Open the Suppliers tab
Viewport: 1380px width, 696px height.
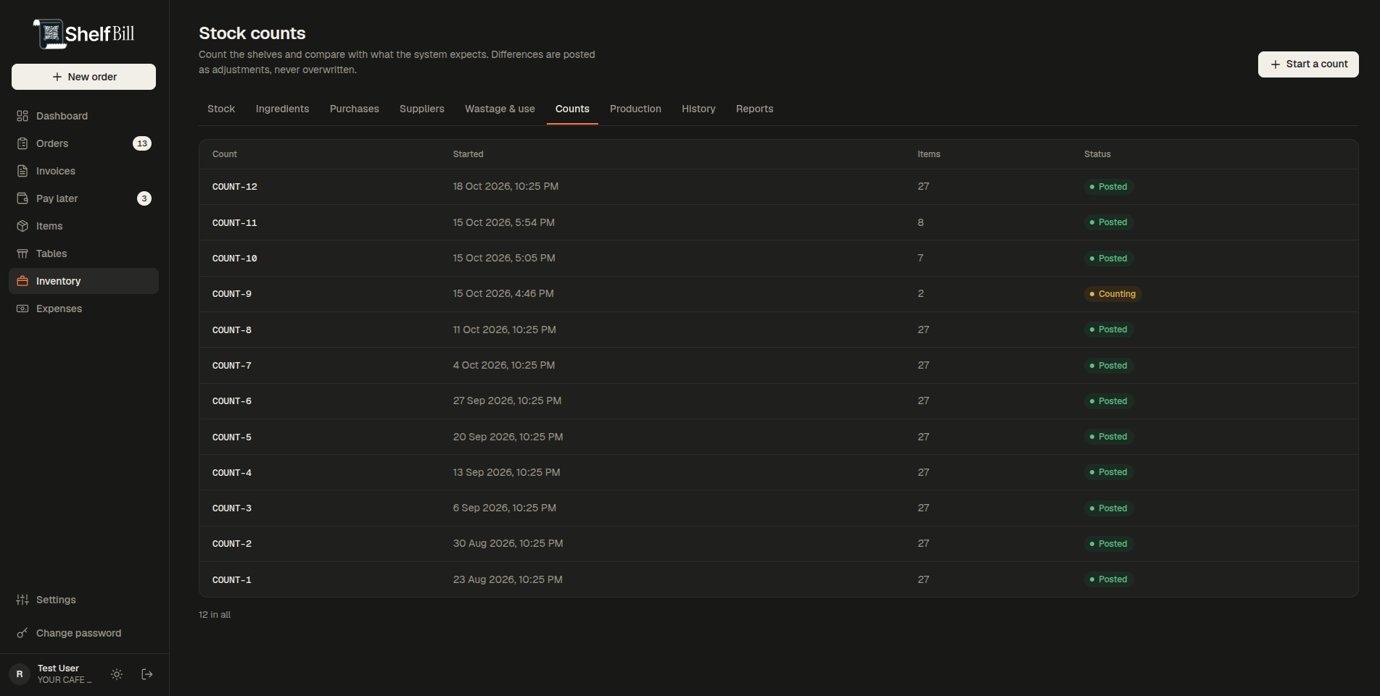click(422, 109)
